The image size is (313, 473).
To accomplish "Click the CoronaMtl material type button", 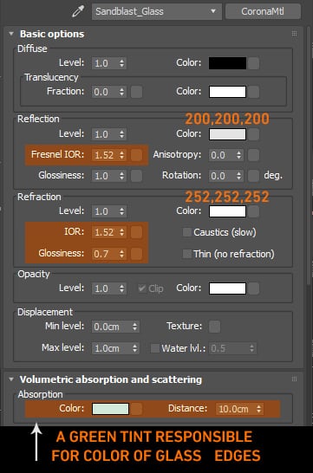I will [x=263, y=11].
